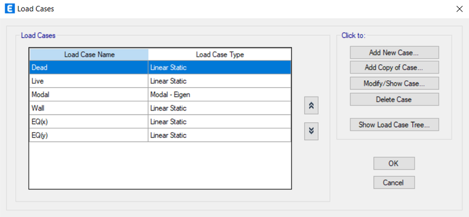
Task: Show the load case tree
Action: (394, 125)
